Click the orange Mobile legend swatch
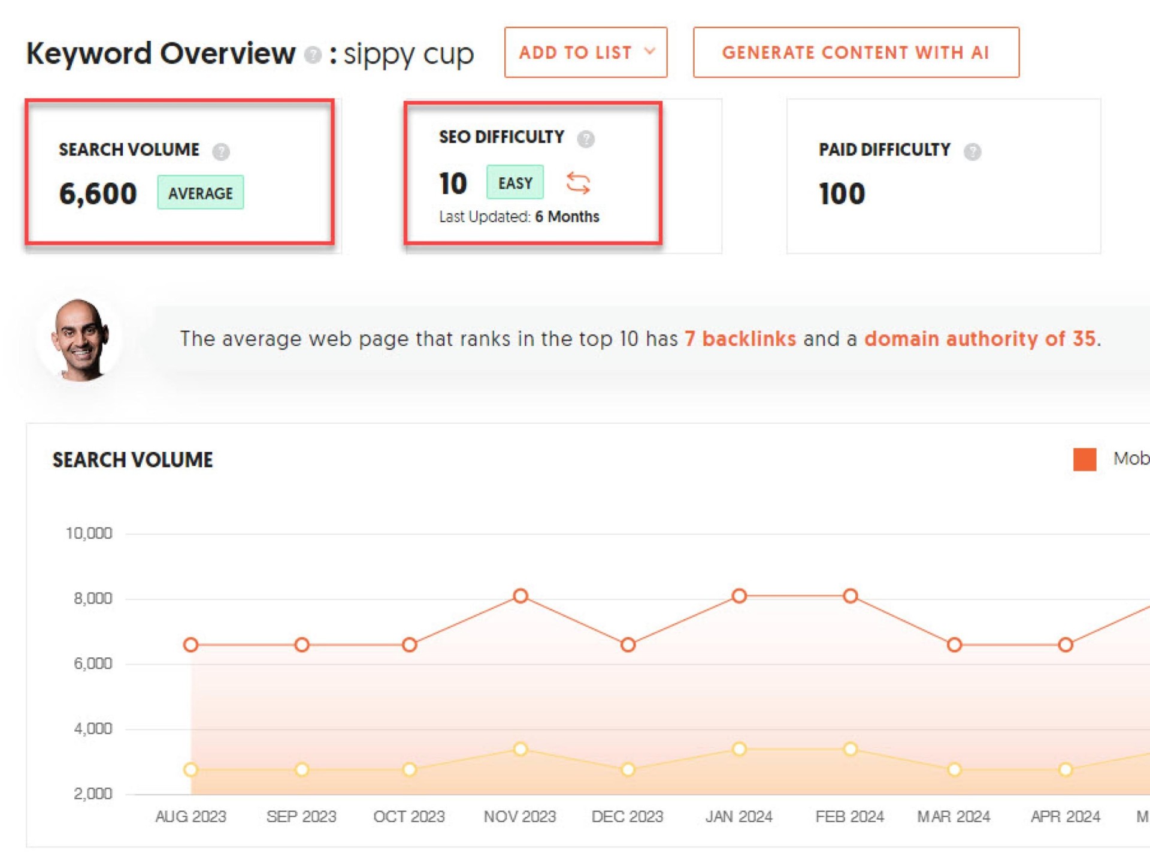This screenshot has height=863, width=1150. 1084,459
